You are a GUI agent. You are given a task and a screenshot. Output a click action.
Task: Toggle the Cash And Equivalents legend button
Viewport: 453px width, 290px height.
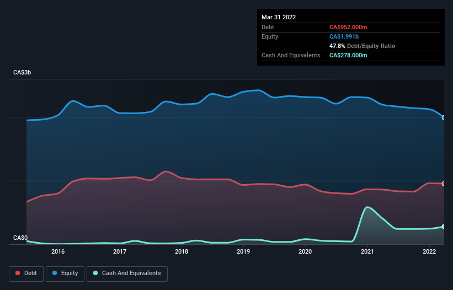(x=127, y=273)
